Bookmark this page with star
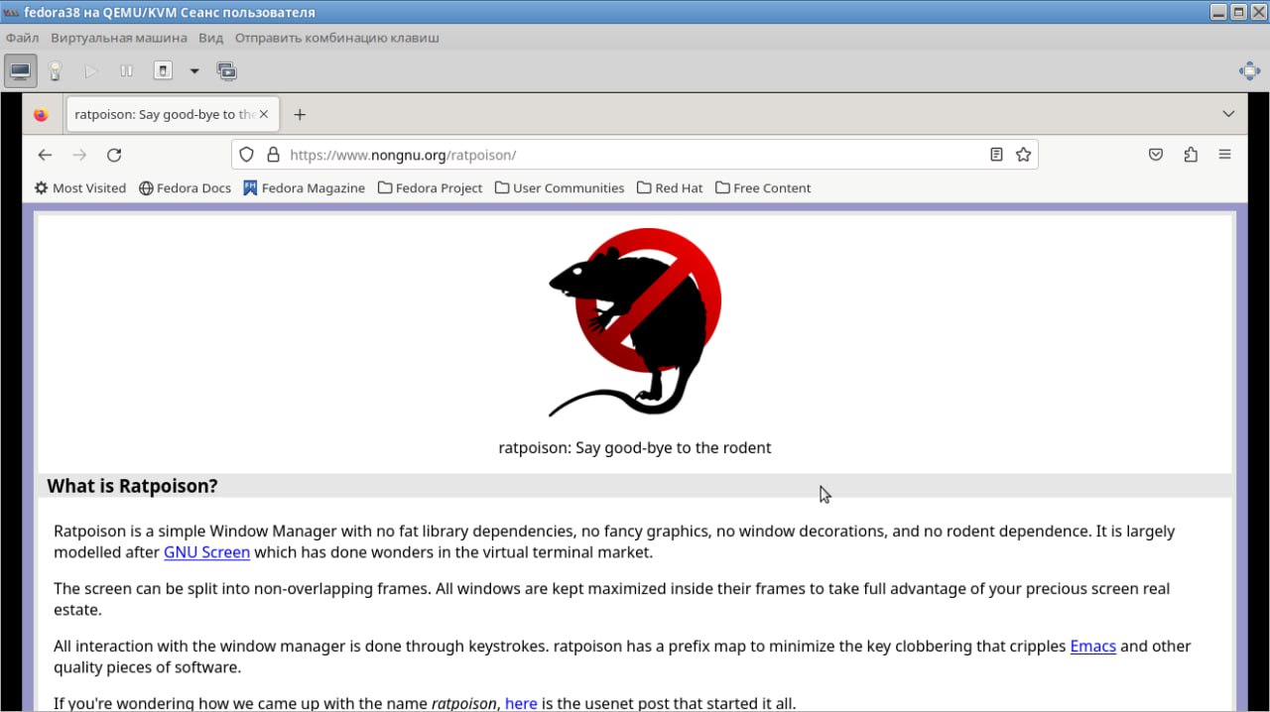This screenshot has height=712, width=1270. pyautogui.click(x=1023, y=155)
